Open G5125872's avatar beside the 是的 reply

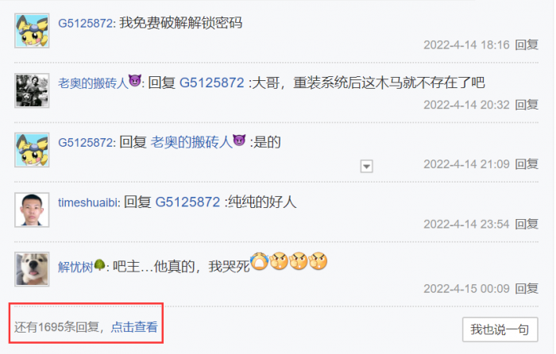[32, 150]
